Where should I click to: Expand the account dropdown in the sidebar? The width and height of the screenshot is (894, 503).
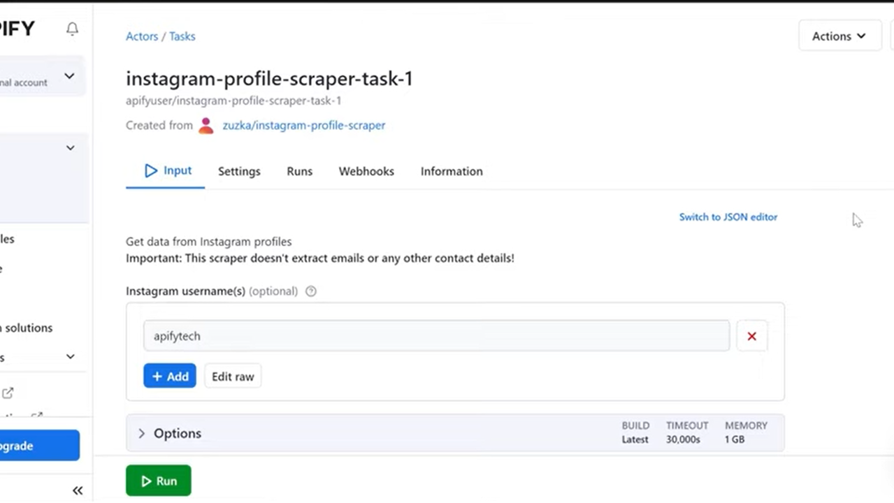pyautogui.click(x=69, y=75)
